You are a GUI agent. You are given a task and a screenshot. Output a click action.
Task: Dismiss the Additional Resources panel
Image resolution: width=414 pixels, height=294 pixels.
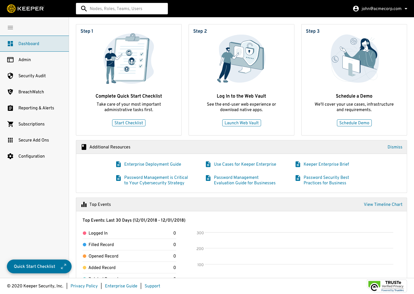point(395,147)
